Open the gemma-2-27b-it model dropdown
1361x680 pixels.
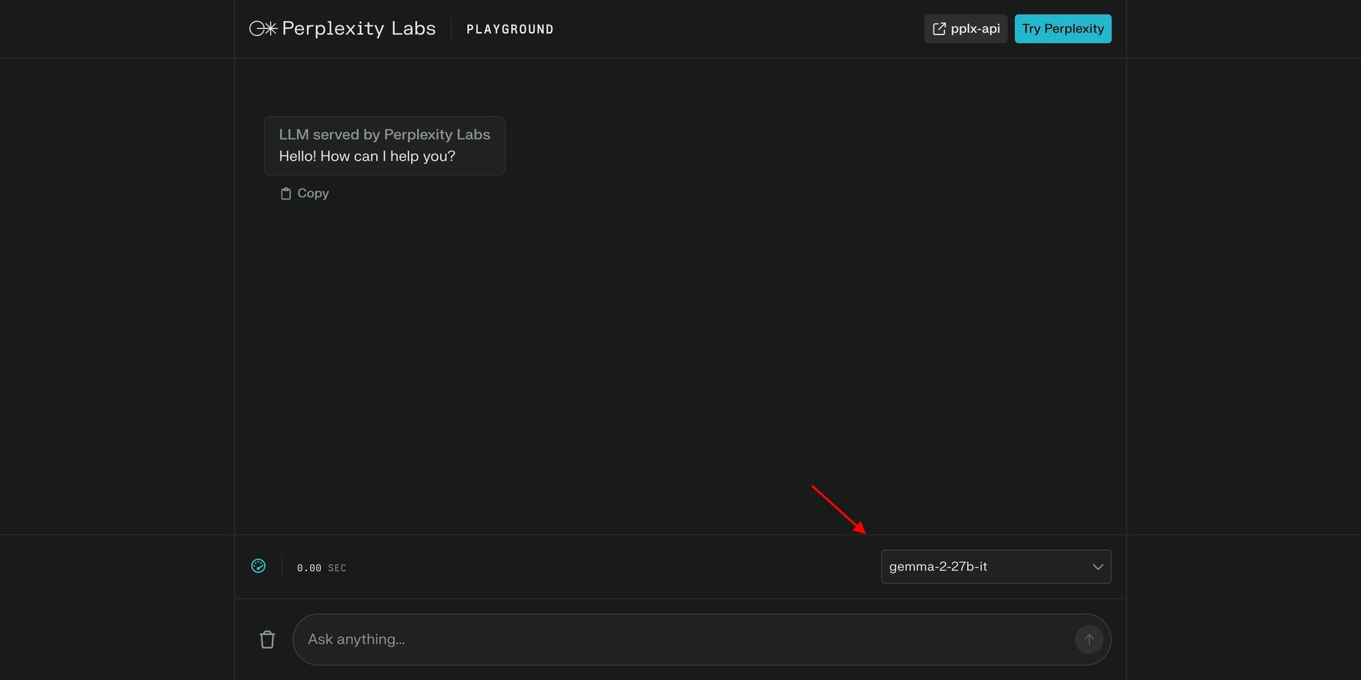[995, 566]
